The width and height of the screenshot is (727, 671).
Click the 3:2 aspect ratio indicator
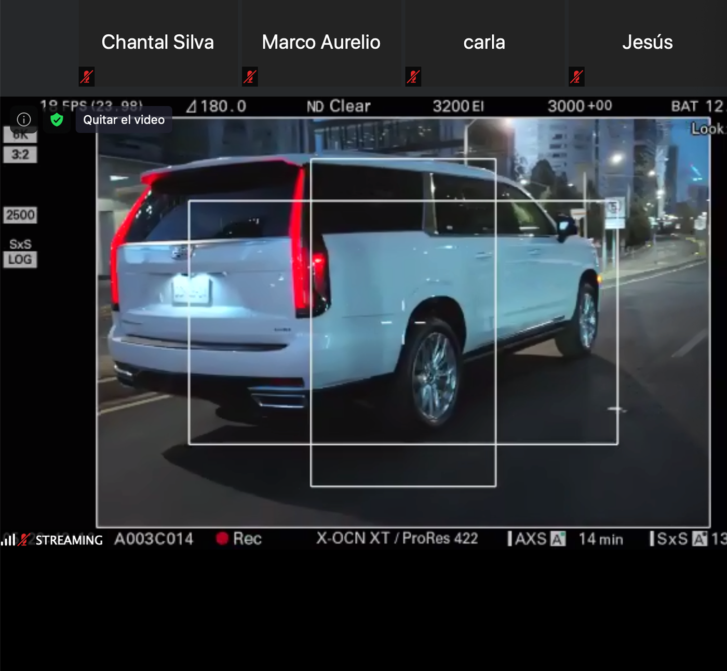[x=20, y=155]
